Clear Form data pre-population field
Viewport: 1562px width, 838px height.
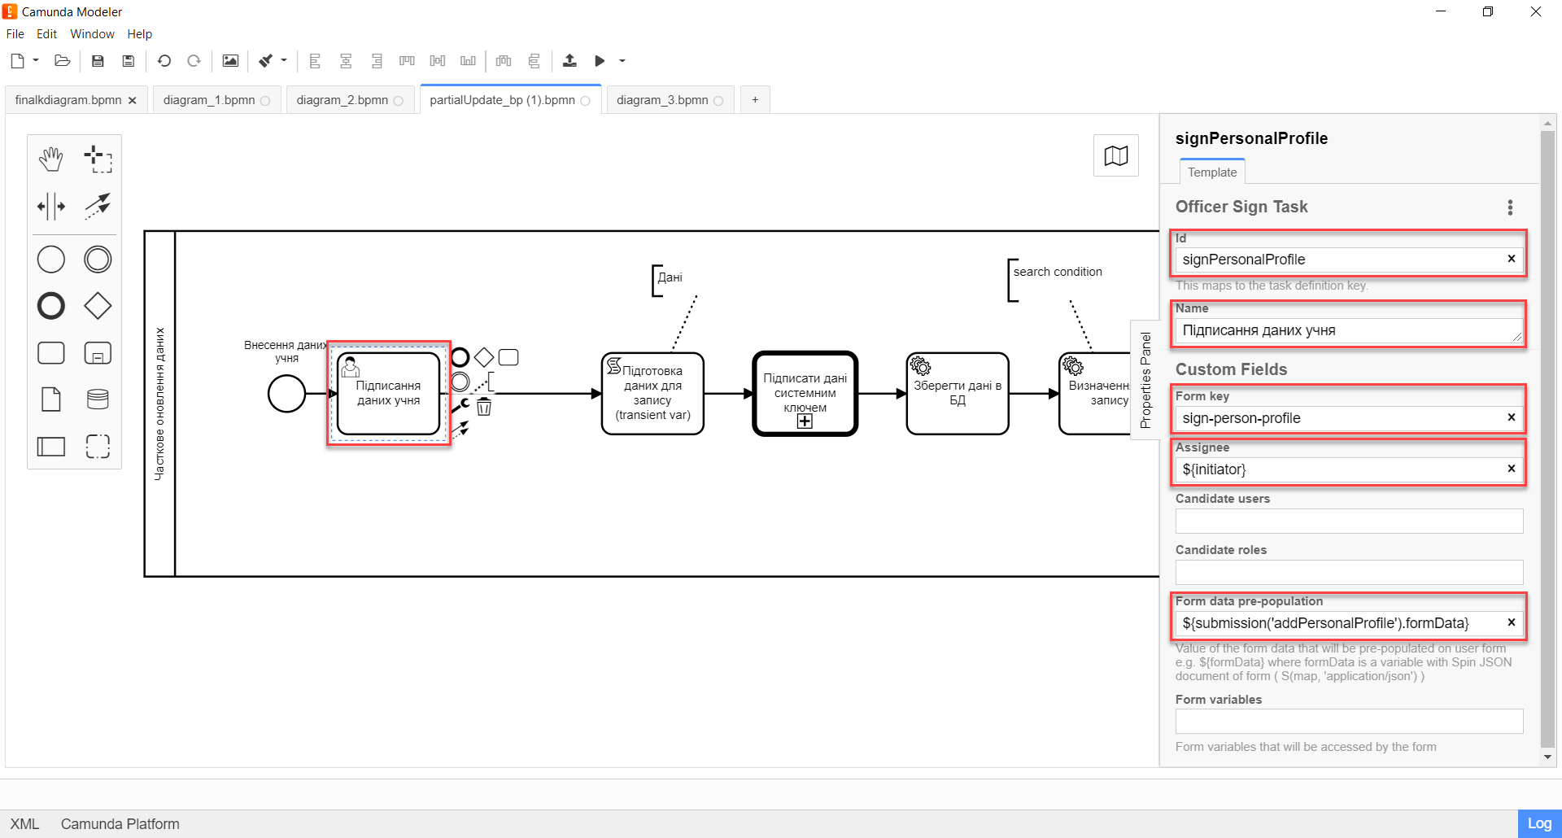1511,622
